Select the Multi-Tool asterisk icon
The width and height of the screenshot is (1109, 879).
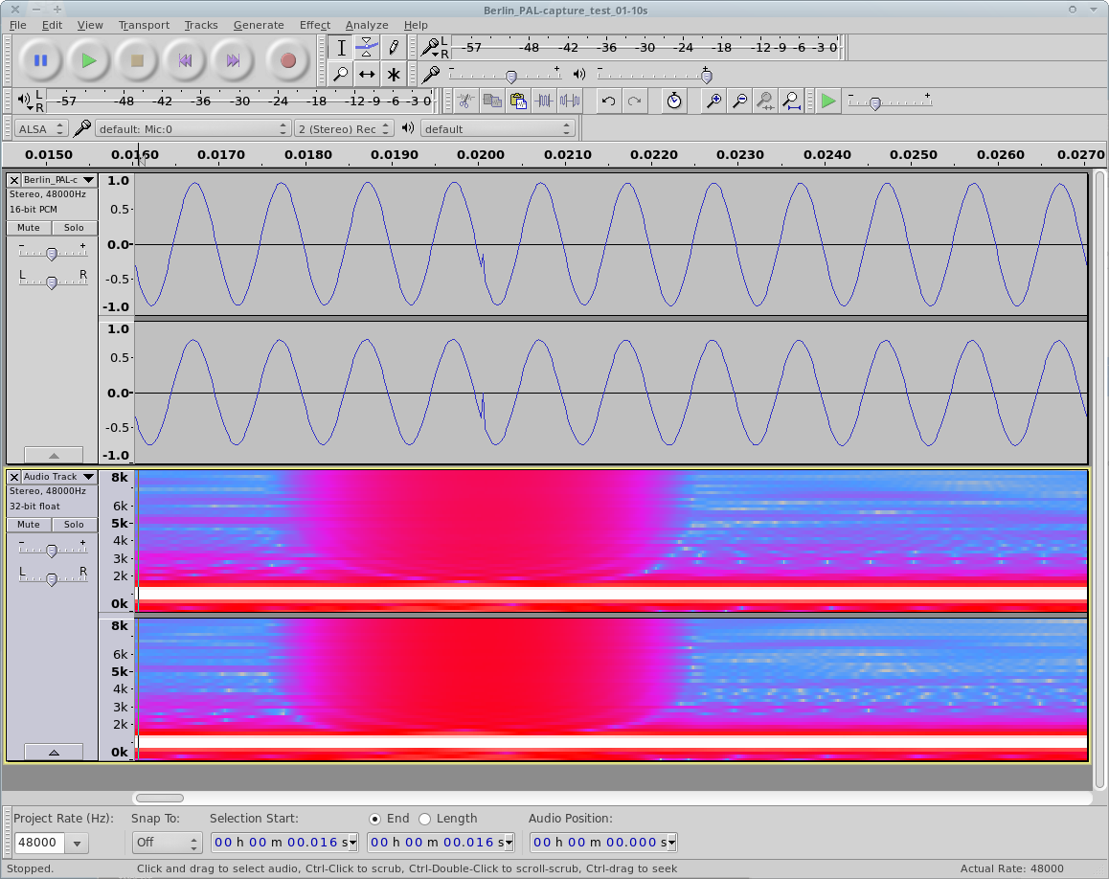click(x=393, y=74)
